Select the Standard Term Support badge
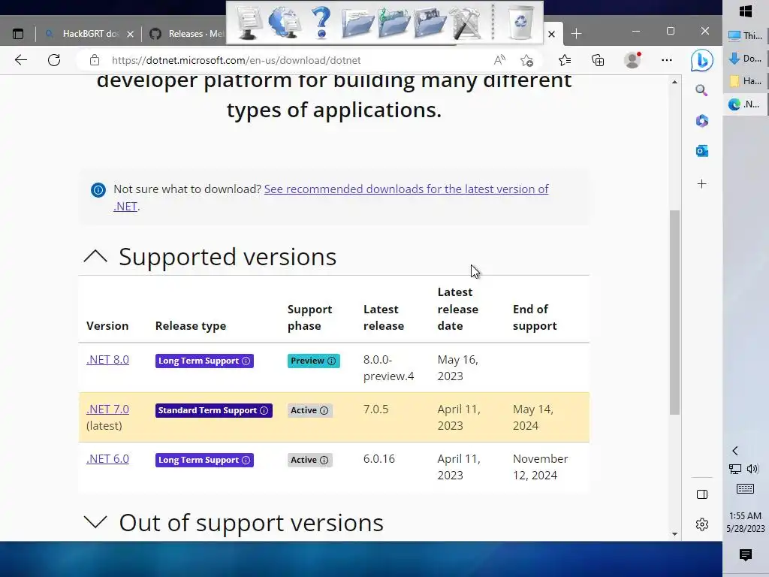The height and width of the screenshot is (577, 769). (x=214, y=411)
